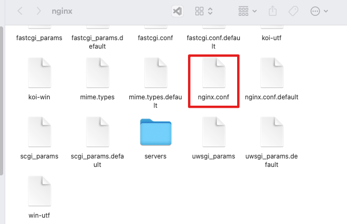Open the More actions ellipsis menu

tap(315, 11)
